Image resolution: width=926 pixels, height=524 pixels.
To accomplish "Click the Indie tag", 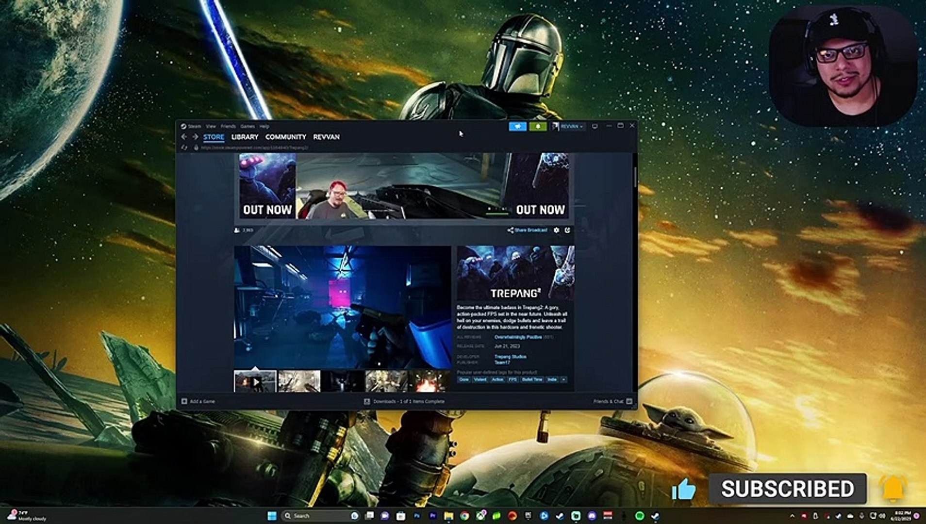I will (x=552, y=379).
